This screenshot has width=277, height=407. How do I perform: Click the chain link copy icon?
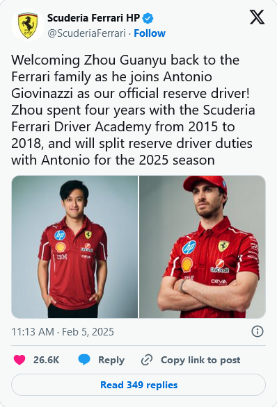tap(147, 360)
